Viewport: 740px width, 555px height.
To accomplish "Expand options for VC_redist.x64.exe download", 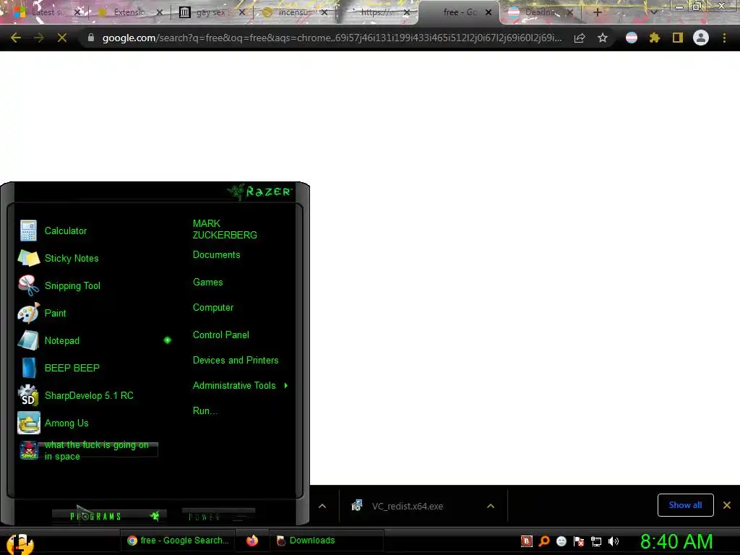I will 491,506.
